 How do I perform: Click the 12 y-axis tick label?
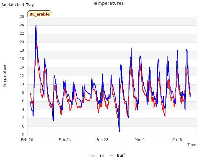tap(22, 76)
